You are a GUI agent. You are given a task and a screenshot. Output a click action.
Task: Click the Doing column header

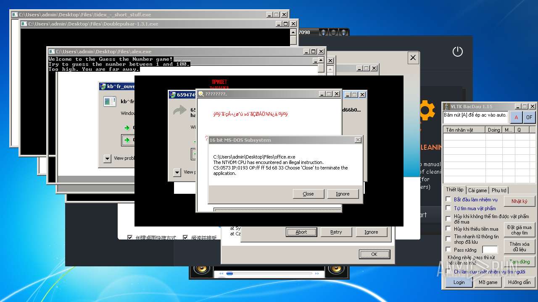[x=494, y=130]
